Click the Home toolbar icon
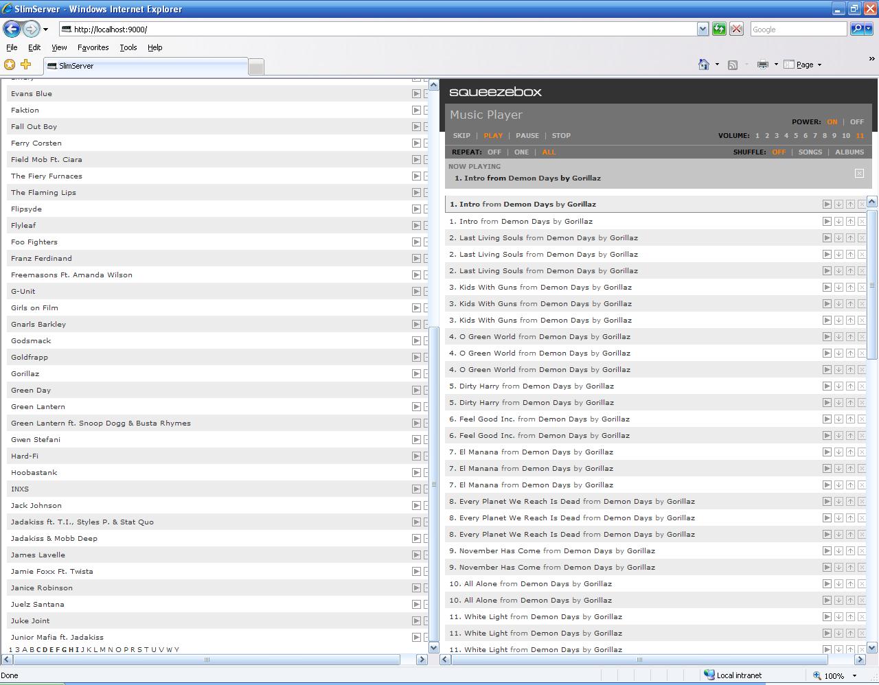879x685 pixels. [x=703, y=65]
